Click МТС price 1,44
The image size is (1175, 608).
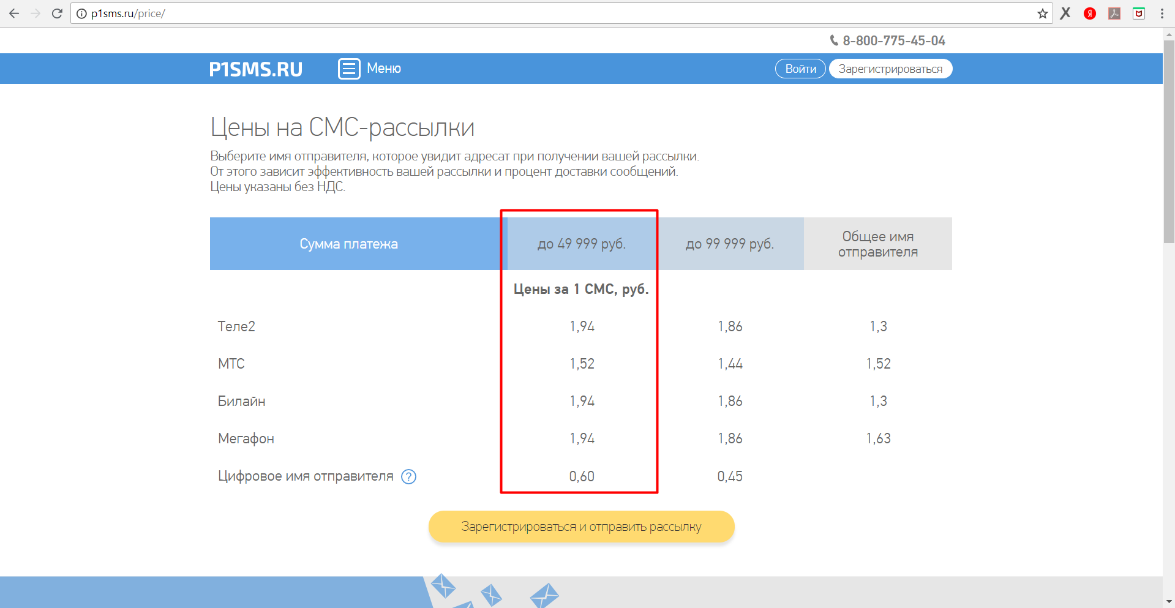[x=730, y=364]
